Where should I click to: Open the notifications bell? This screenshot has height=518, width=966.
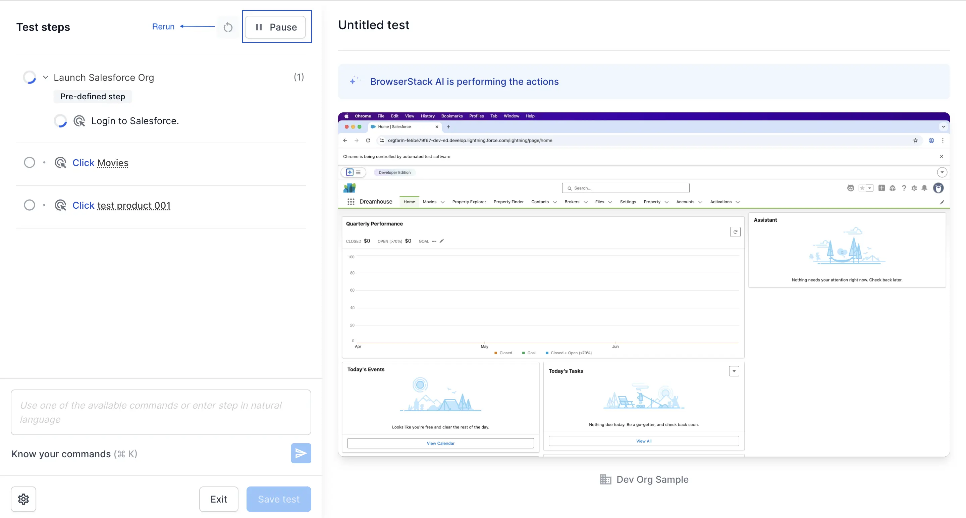pyautogui.click(x=924, y=188)
